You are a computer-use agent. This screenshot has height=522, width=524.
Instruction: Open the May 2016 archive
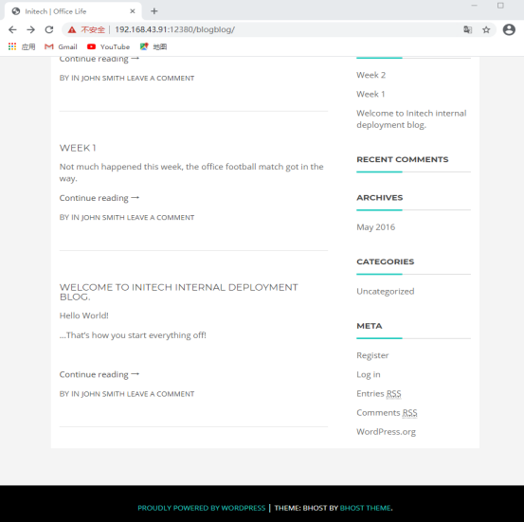click(x=375, y=227)
